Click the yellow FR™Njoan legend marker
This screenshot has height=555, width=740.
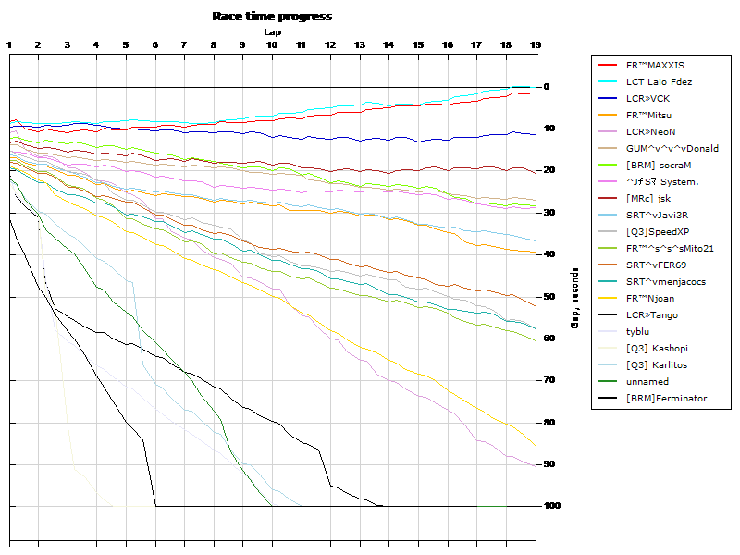click(608, 299)
